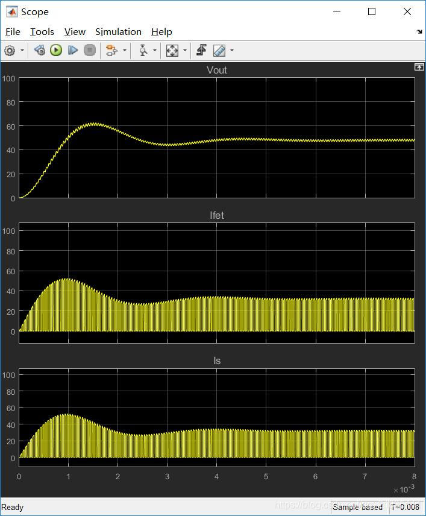Click the Is plot title
This screenshot has height=516, width=426.
[217, 360]
